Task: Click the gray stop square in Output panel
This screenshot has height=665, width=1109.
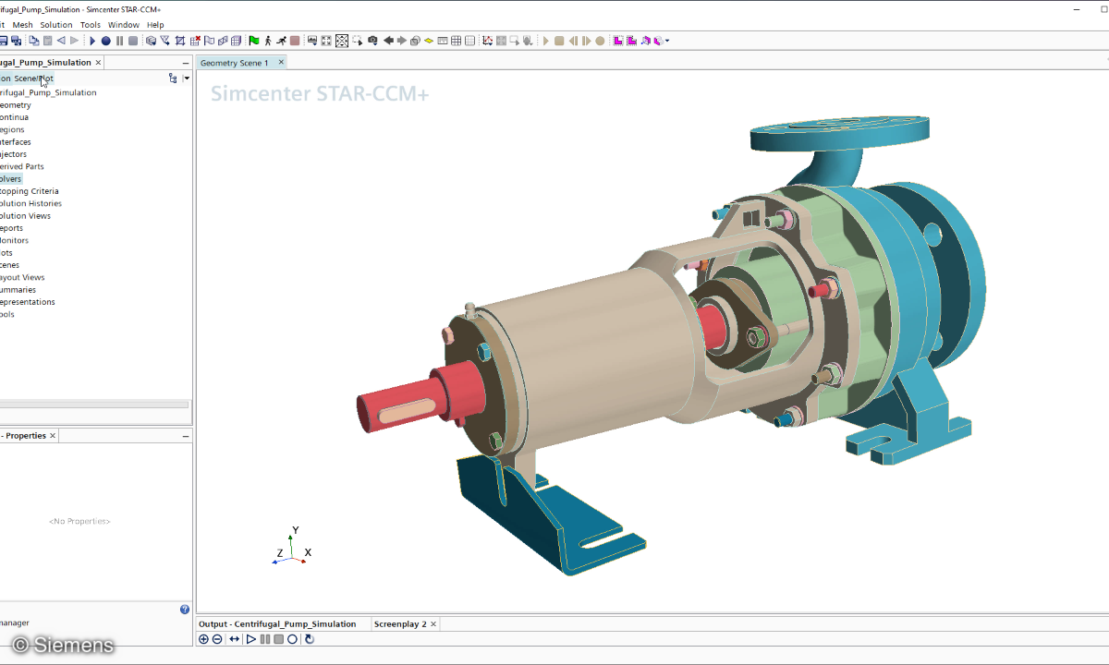Action: click(278, 639)
